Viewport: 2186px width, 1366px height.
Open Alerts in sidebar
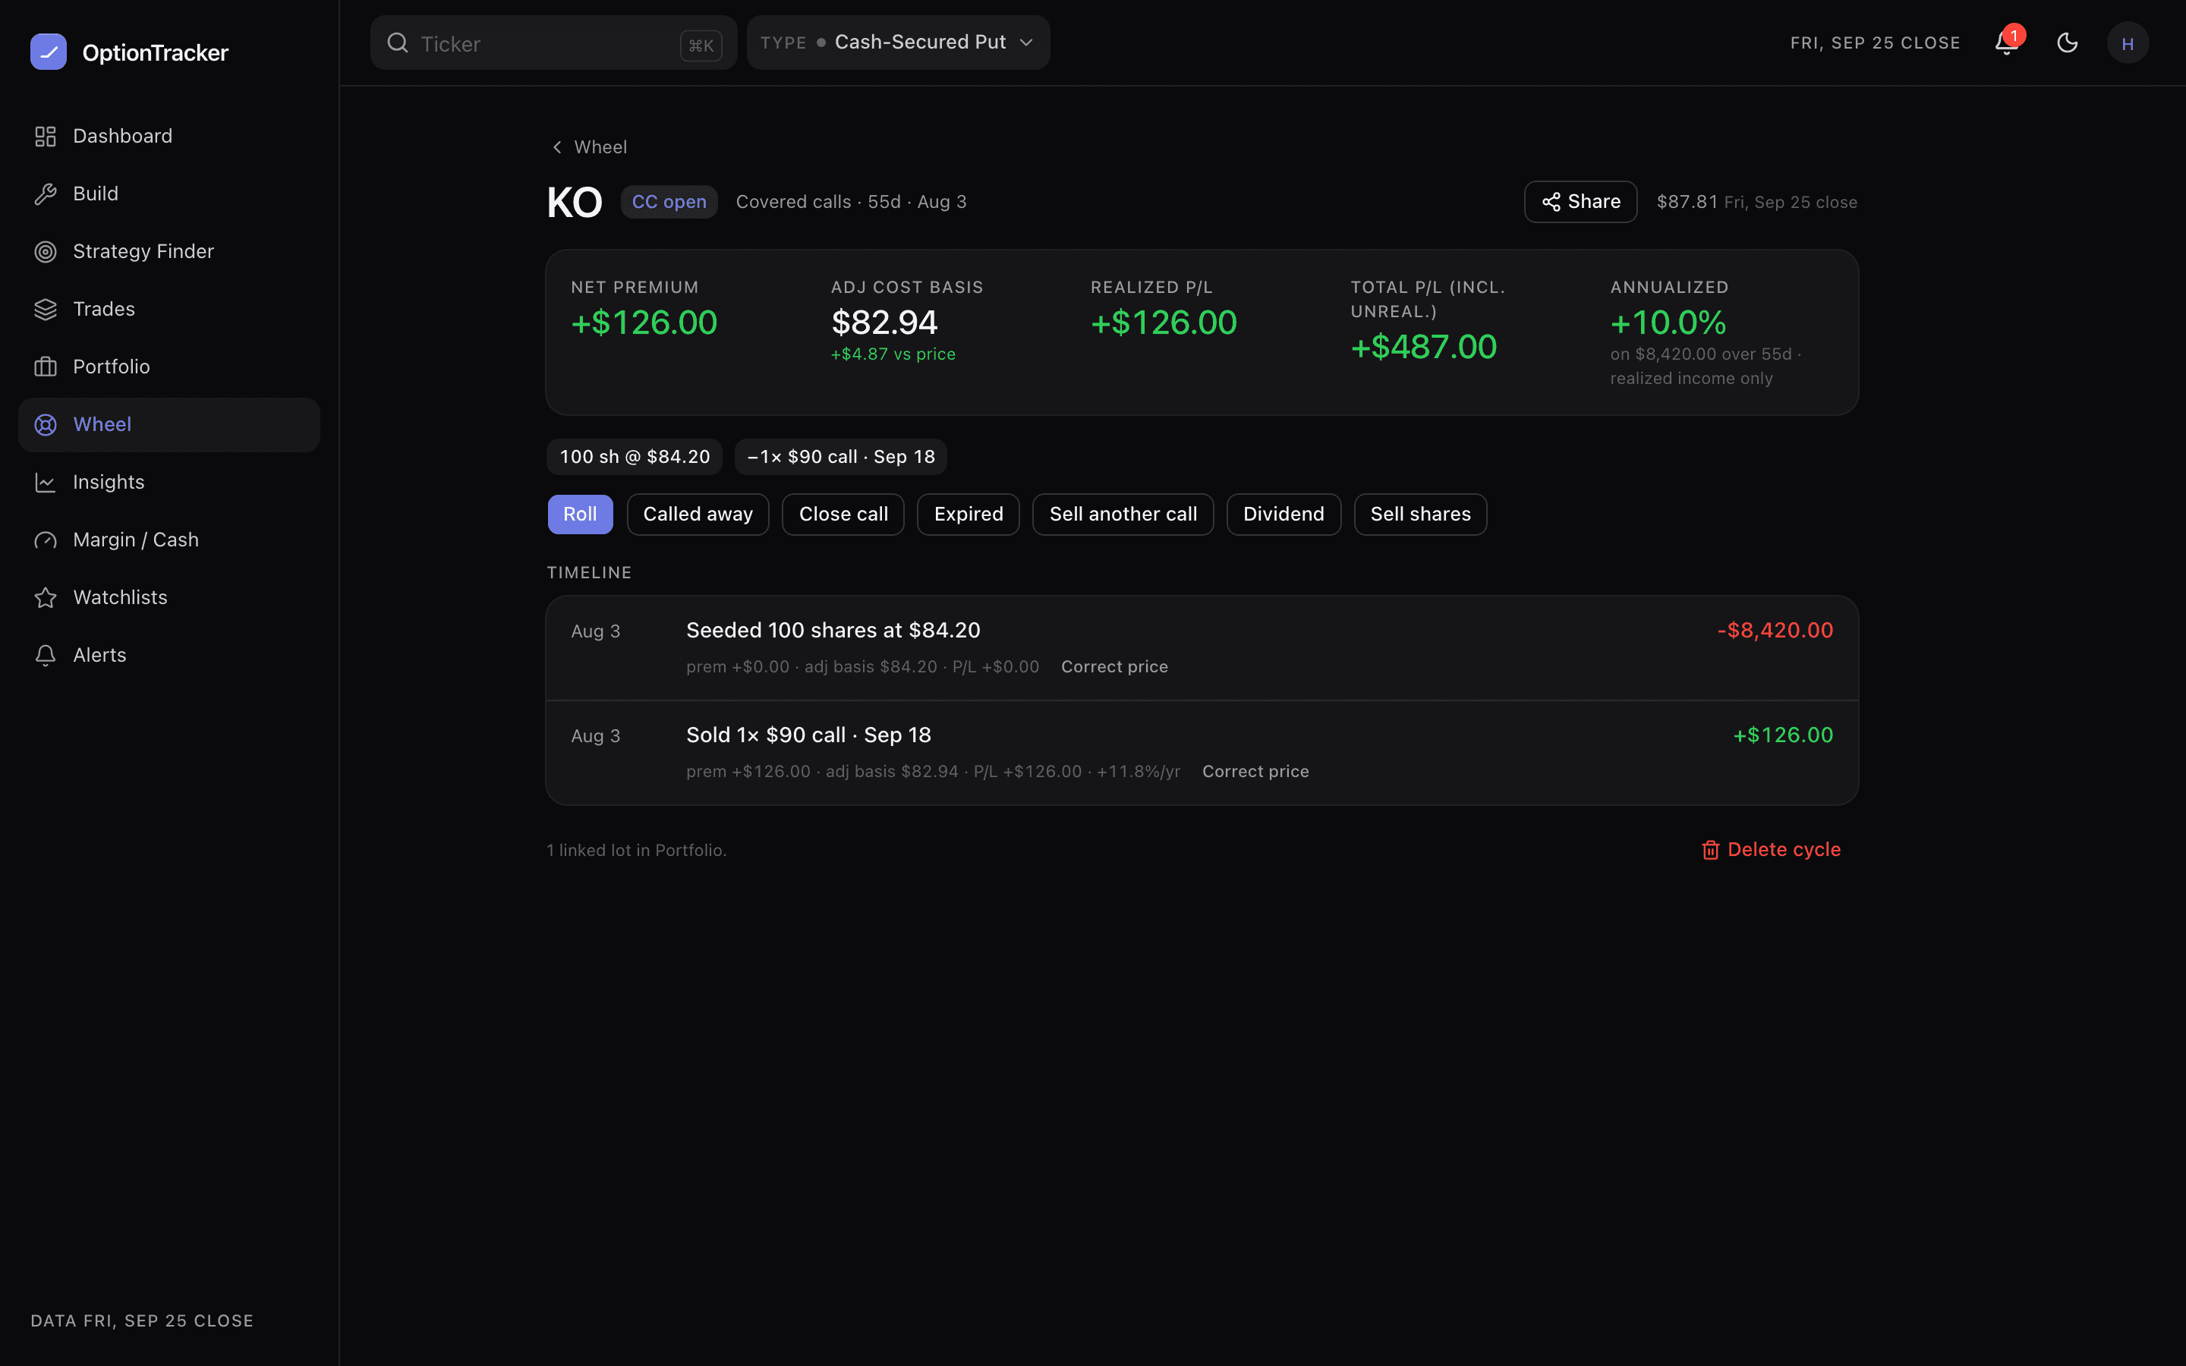[169, 655]
